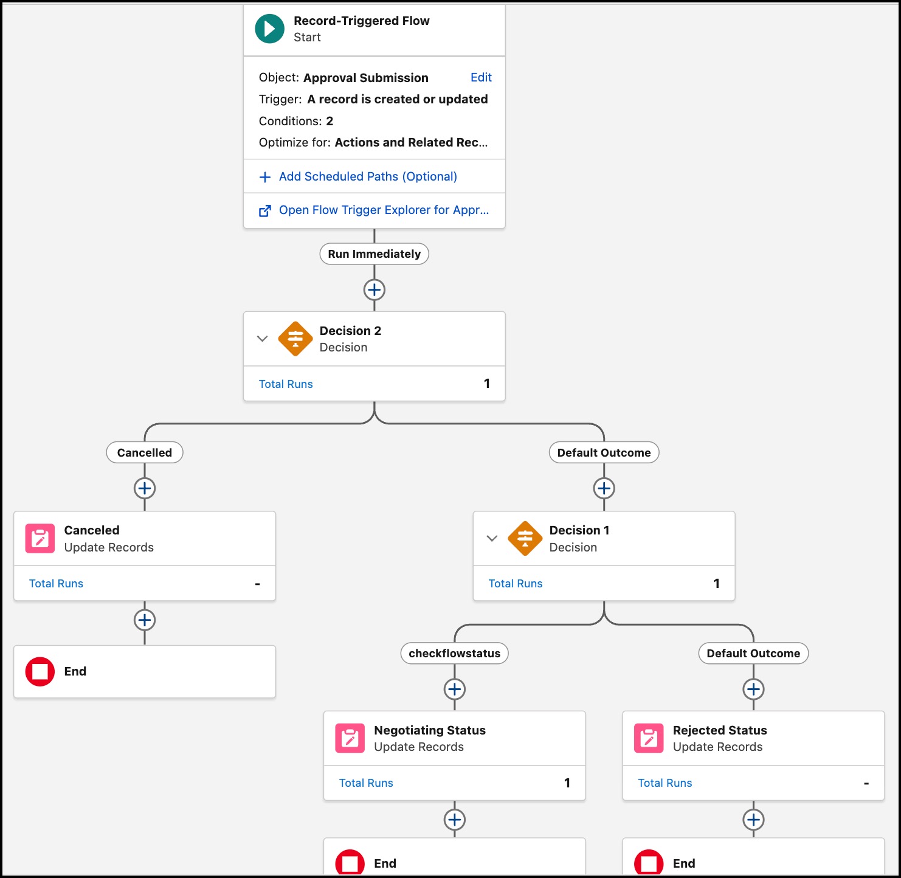Click the checkflowstatus outcome label
Viewport: 901px width, 878px height.
coord(455,653)
